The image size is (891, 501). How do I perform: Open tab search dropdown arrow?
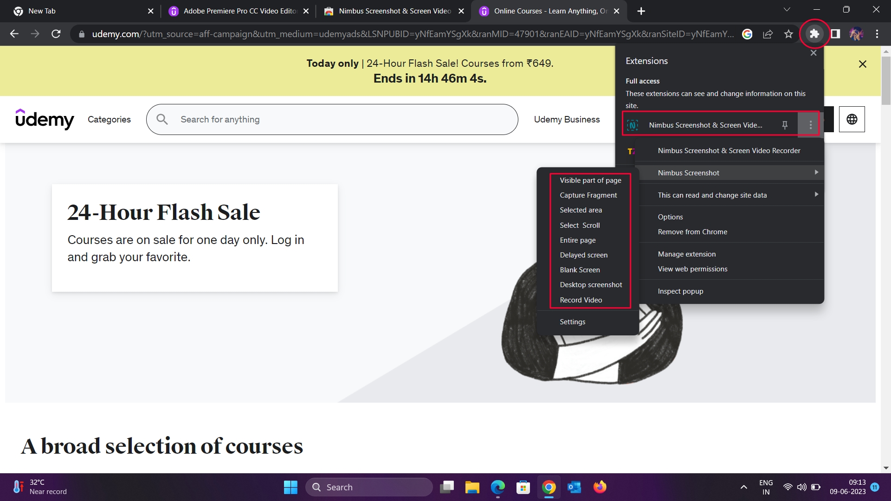tap(787, 10)
